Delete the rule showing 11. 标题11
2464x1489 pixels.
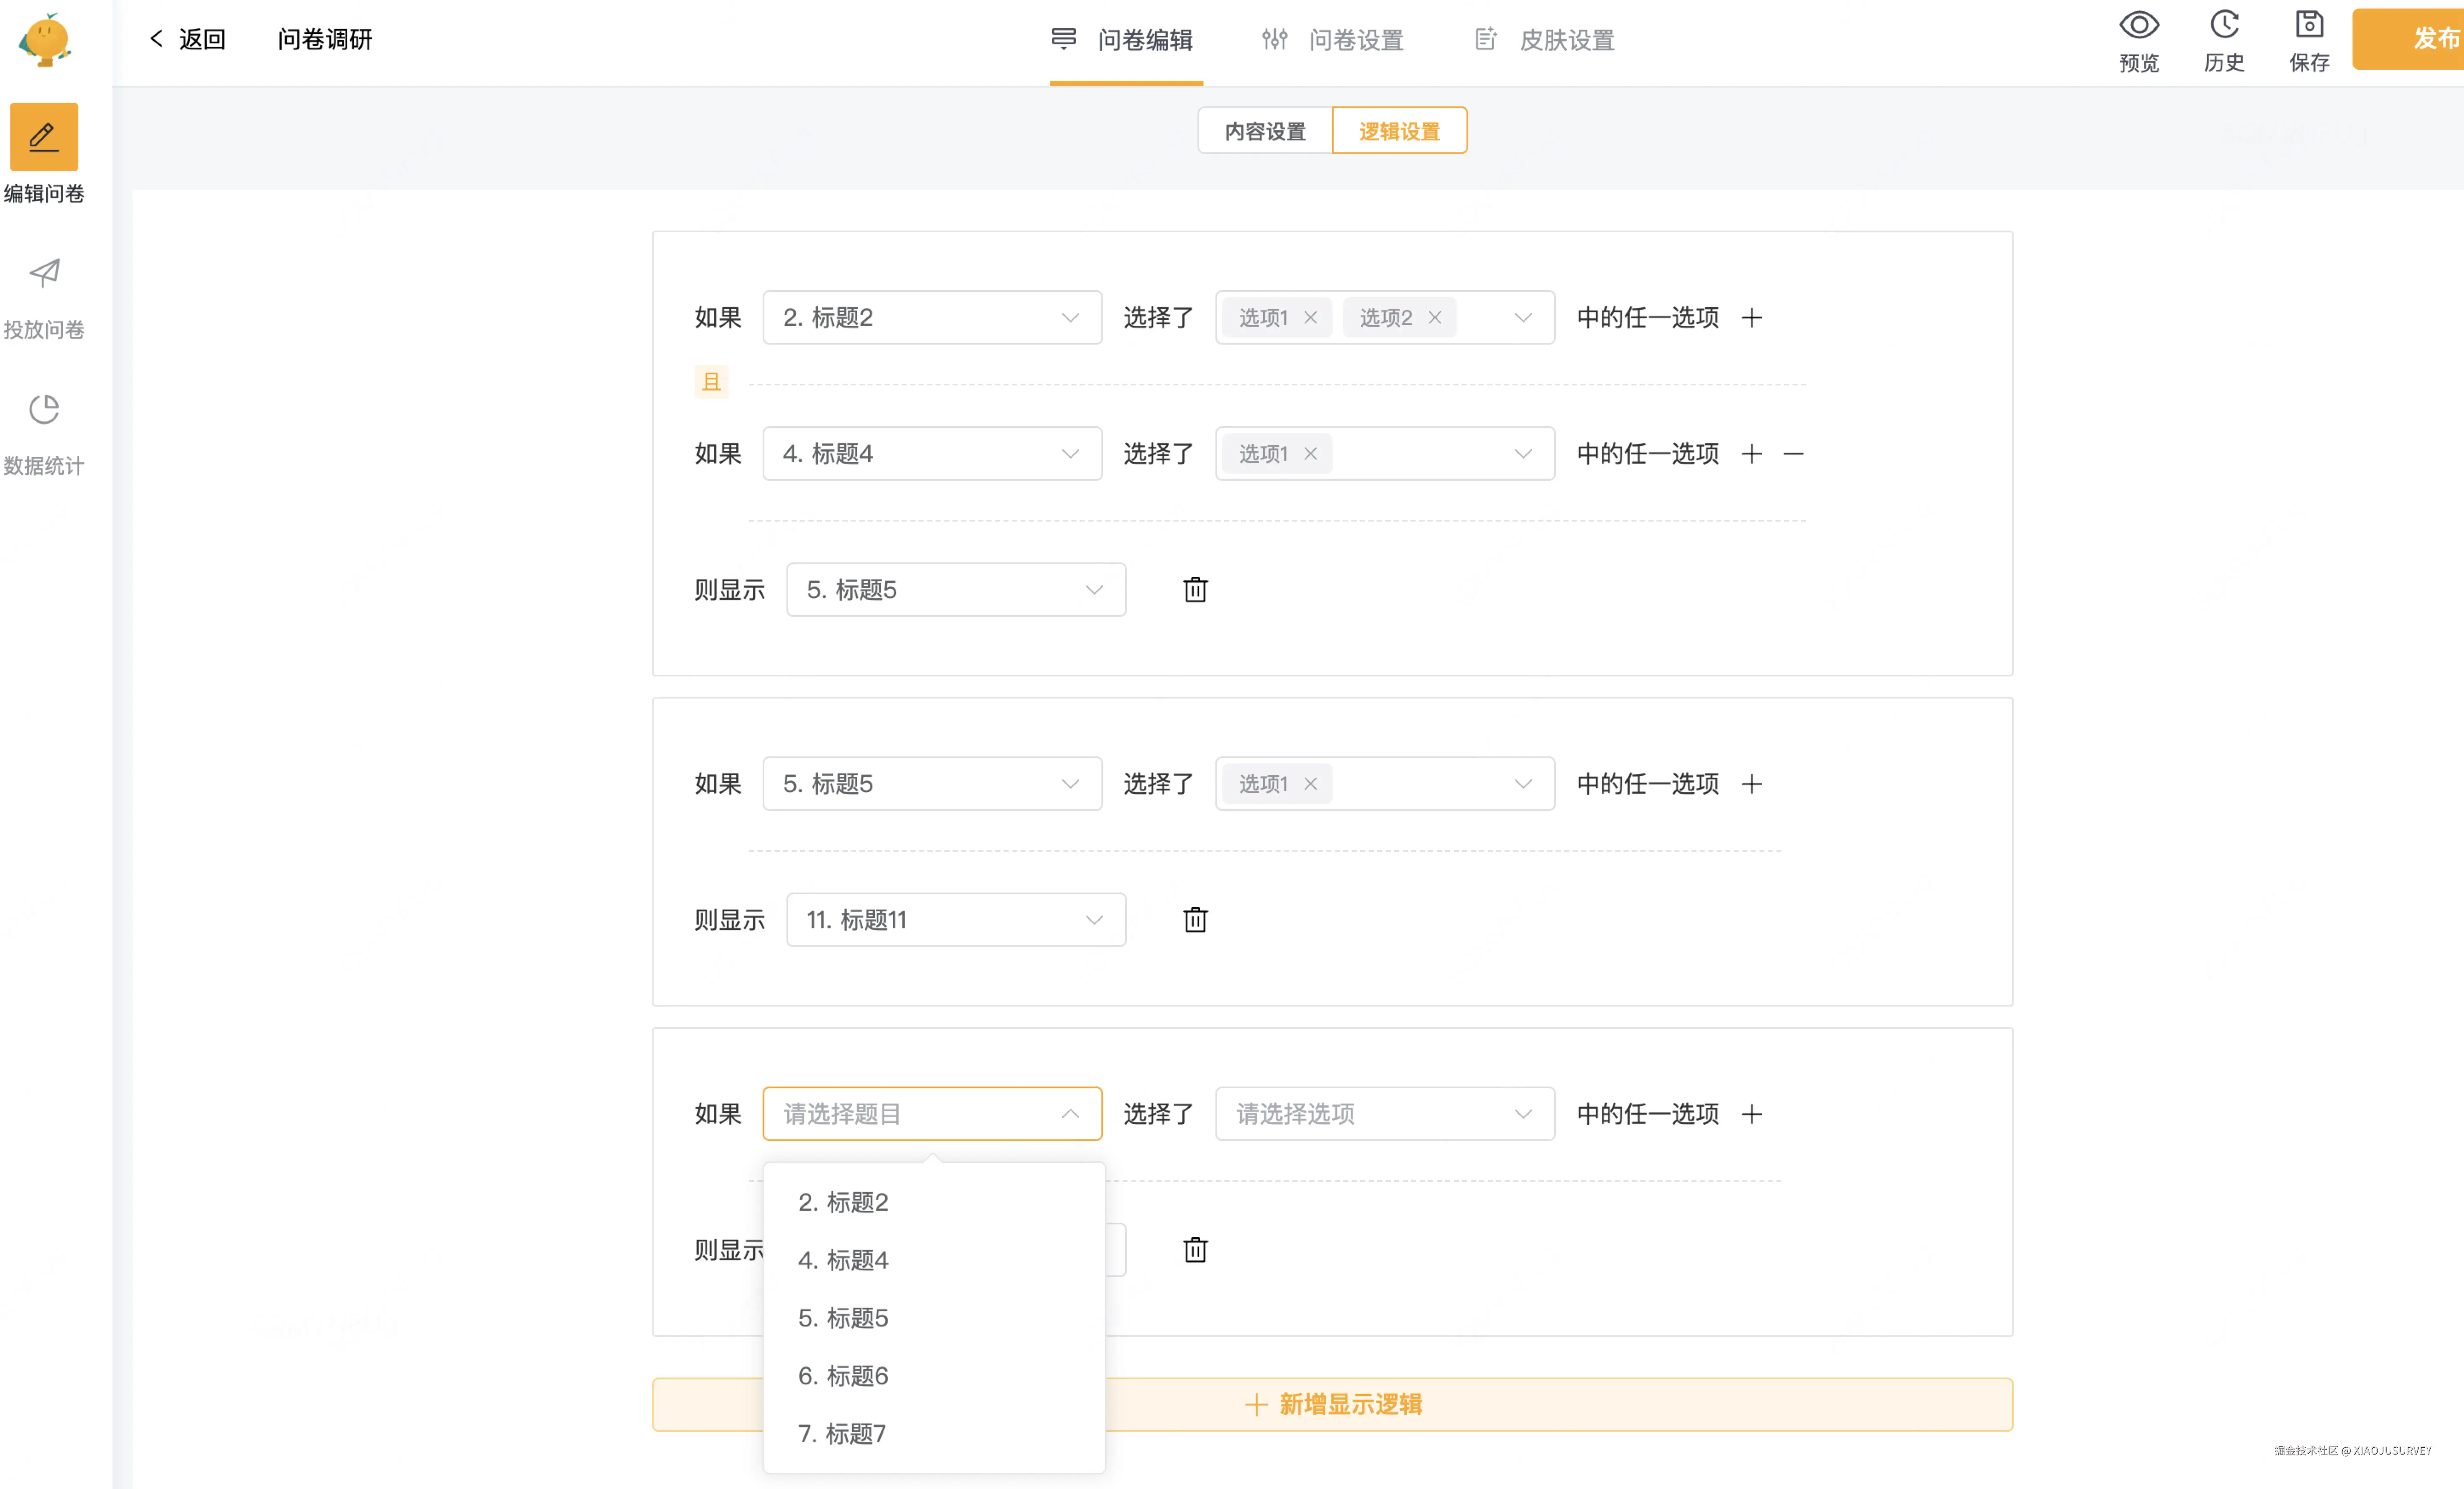1195,920
